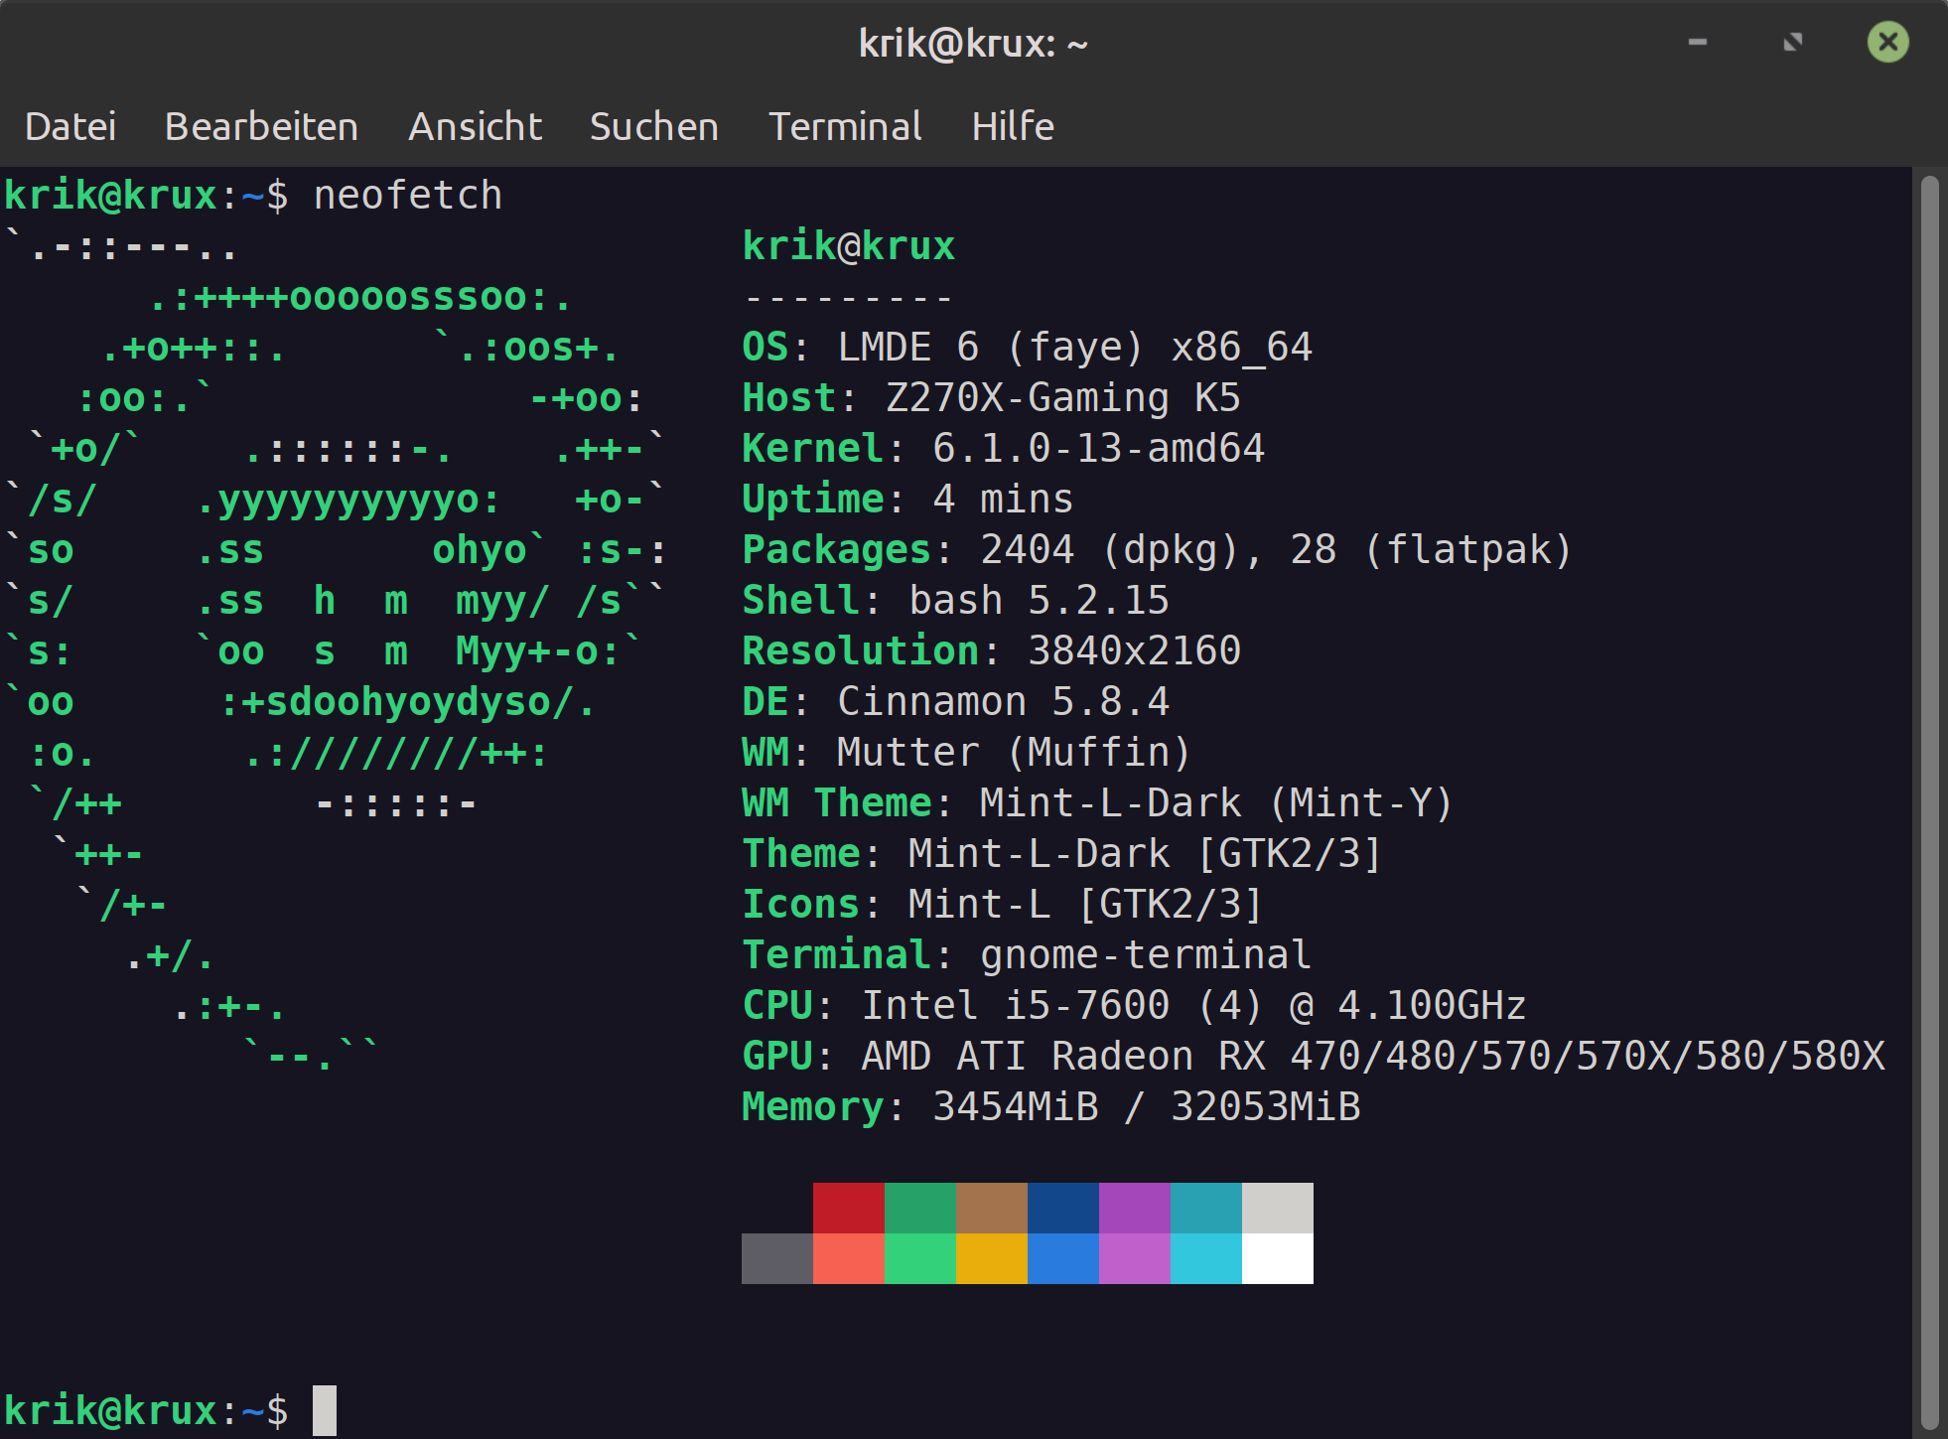Image resolution: width=1948 pixels, height=1439 pixels.
Task: Click the GPU info line
Action: [1313, 1057]
